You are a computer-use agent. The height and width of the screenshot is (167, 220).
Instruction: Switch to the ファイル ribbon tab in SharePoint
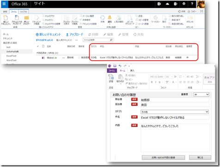tap(14, 12)
